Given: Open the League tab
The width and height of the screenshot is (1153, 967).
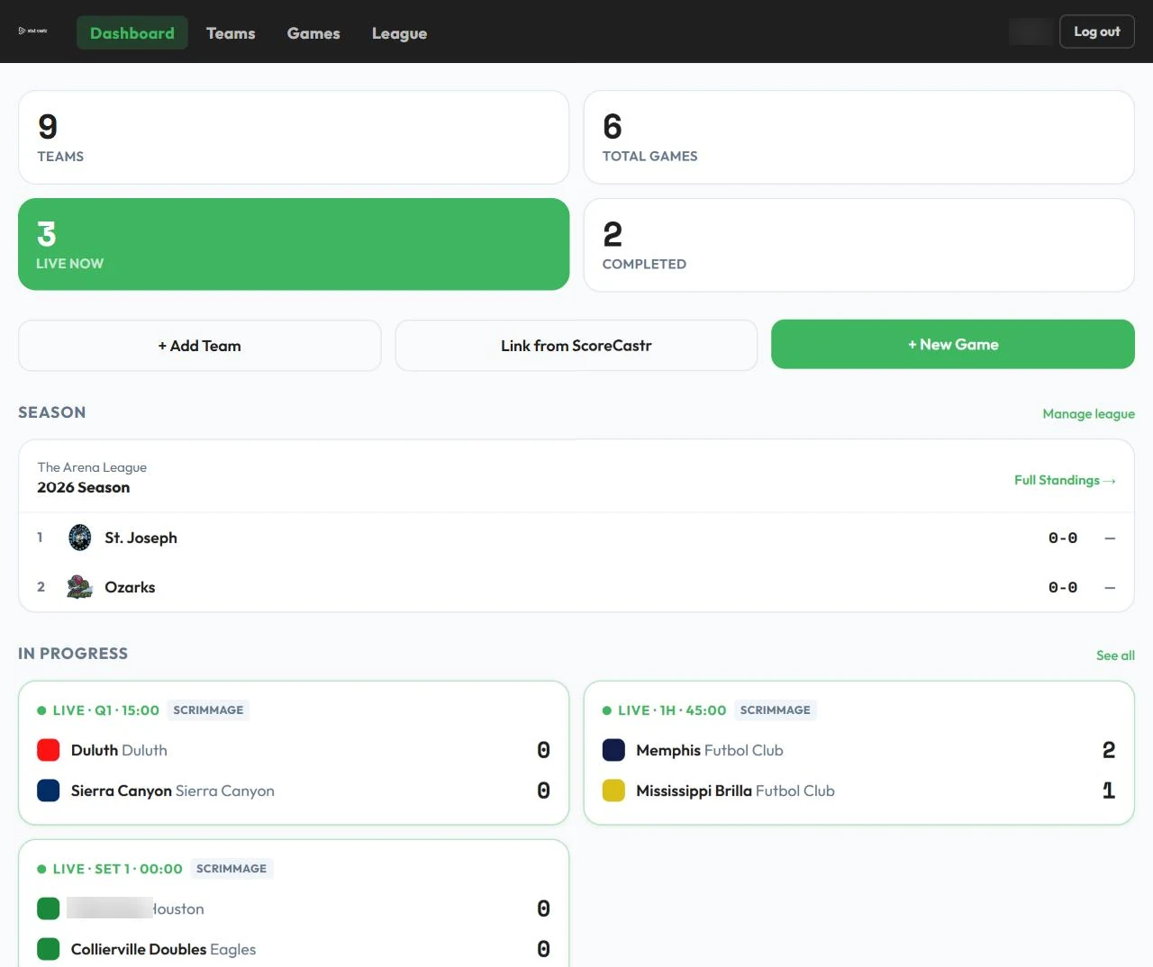Looking at the screenshot, I should pyautogui.click(x=399, y=32).
